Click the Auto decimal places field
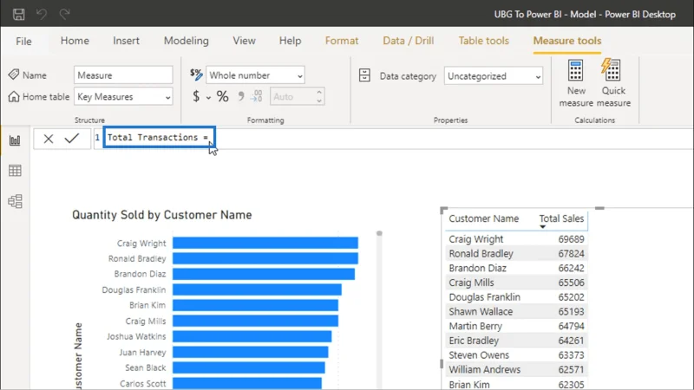The image size is (694, 390). click(x=292, y=96)
